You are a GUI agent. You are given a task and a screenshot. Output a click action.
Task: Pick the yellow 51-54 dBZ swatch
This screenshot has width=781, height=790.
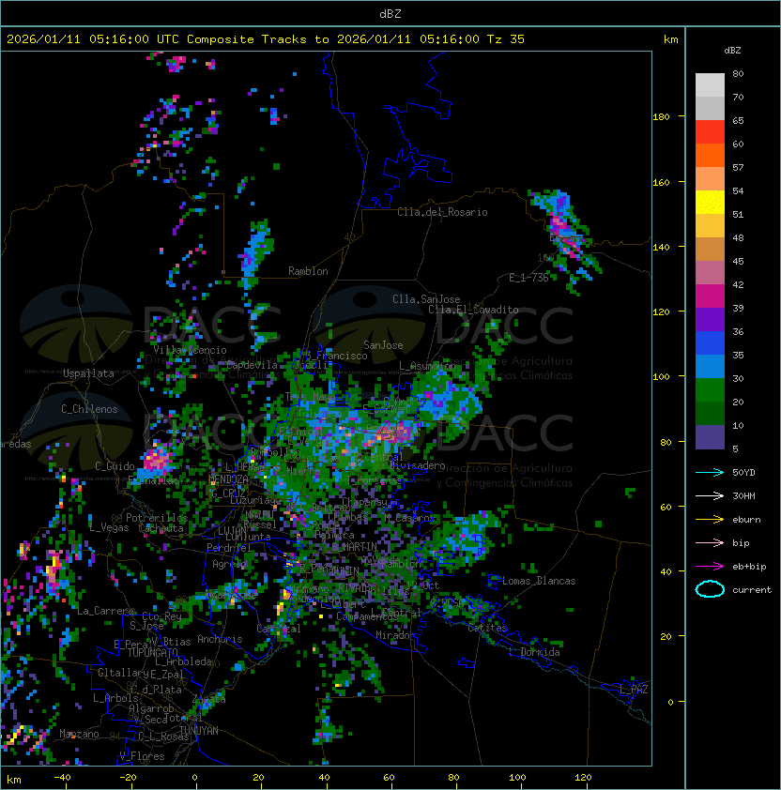710,203
